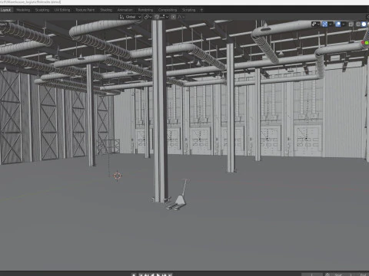Switch to solid viewport shading
This screenshot has width=369, height=276.
[364, 25]
